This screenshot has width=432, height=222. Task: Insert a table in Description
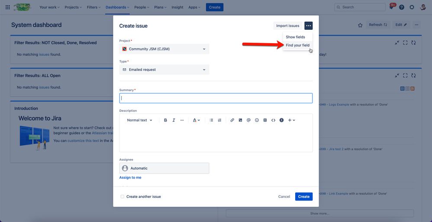click(265, 120)
